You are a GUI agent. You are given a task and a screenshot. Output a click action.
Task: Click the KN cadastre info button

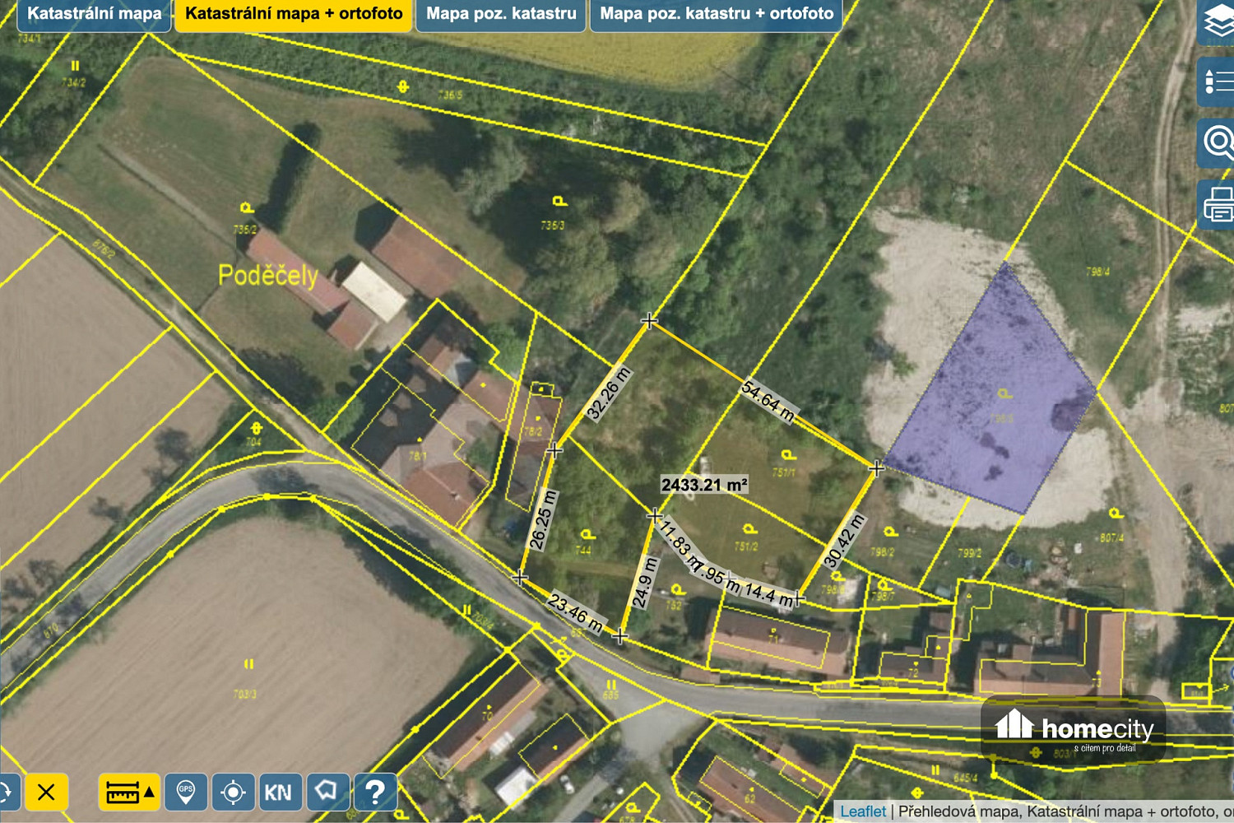pyautogui.click(x=280, y=793)
